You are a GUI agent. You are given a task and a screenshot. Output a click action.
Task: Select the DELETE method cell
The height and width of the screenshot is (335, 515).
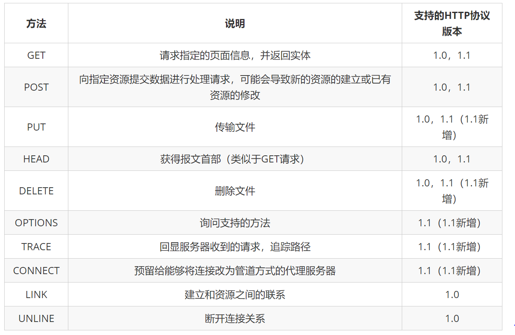[x=36, y=191]
